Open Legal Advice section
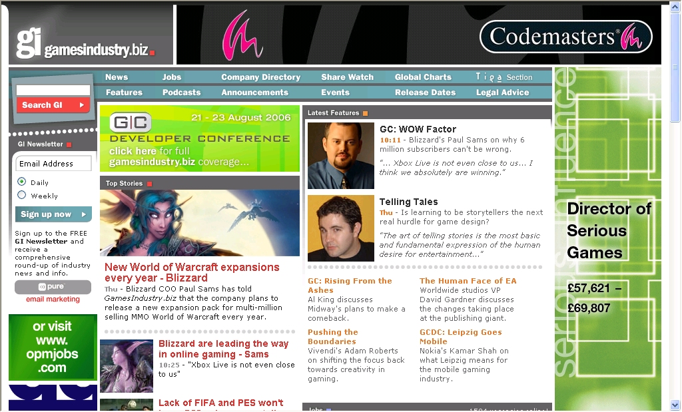The height and width of the screenshot is (412, 682). coord(502,92)
